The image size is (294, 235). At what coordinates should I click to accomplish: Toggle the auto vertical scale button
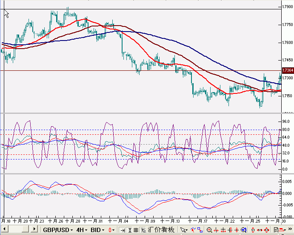130,230
